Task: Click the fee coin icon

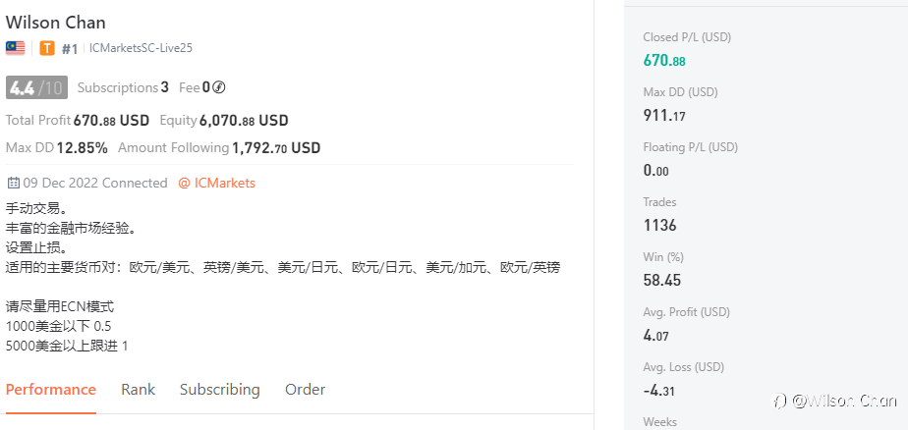Action: 219,87
